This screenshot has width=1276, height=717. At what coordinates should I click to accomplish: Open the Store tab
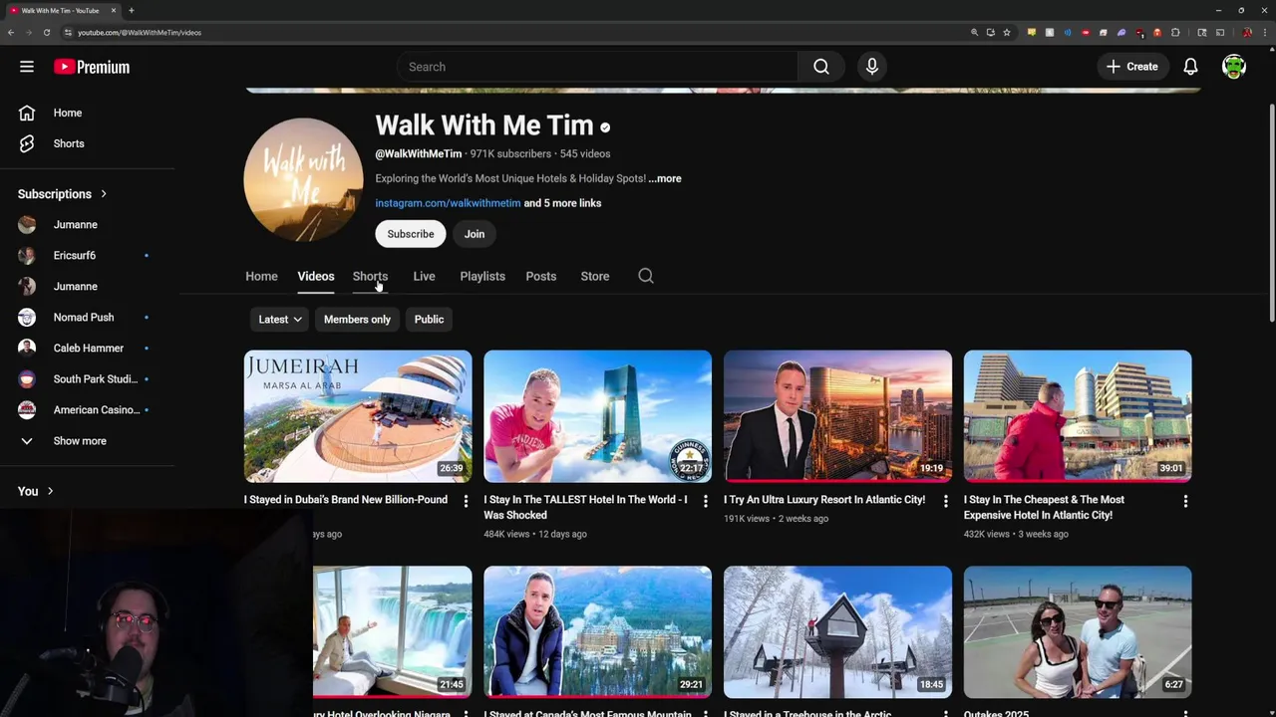(x=595, y=277)
